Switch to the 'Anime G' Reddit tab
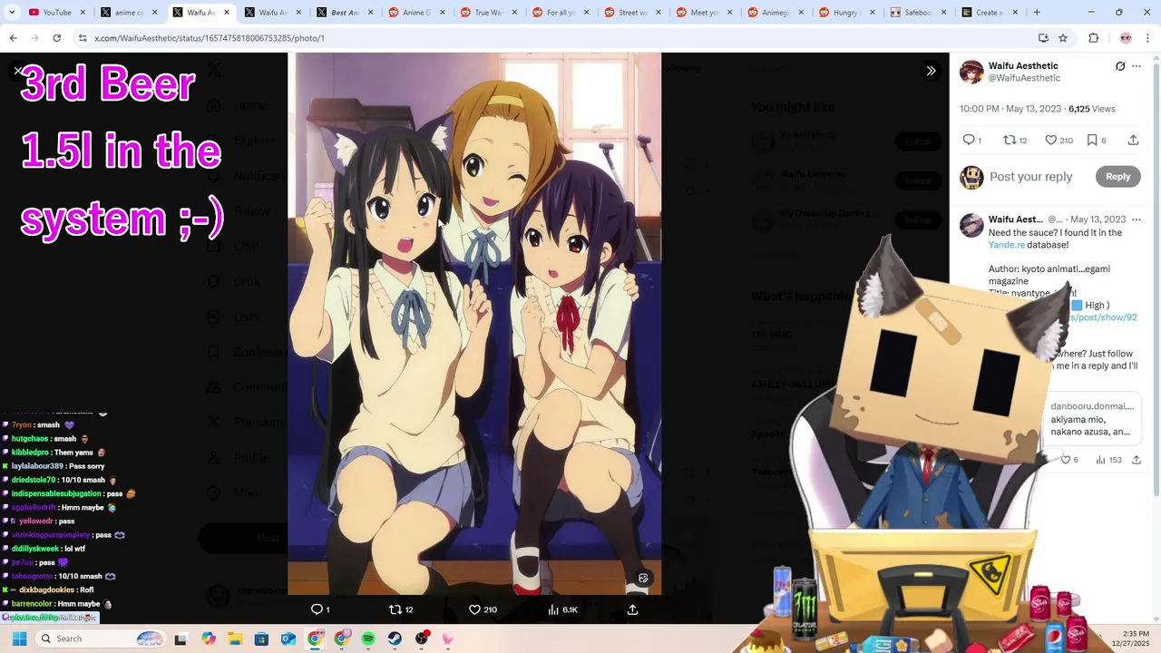1161x653 pixels. click(416, 13)
